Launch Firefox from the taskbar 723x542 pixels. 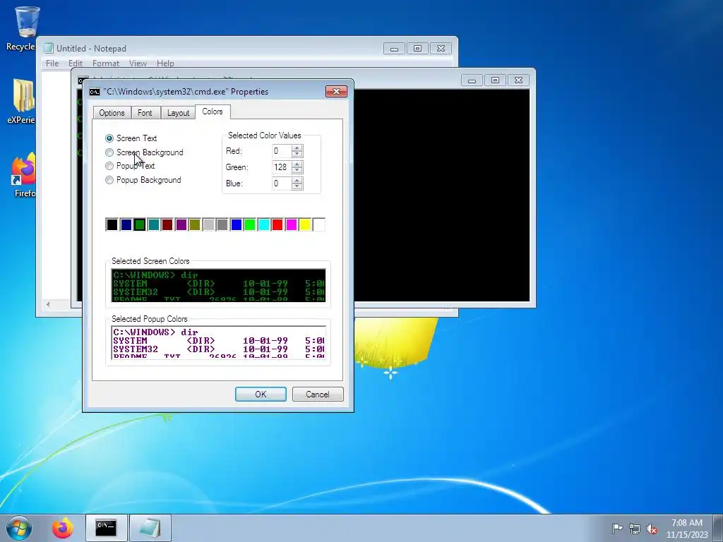[x=62, y=528]
